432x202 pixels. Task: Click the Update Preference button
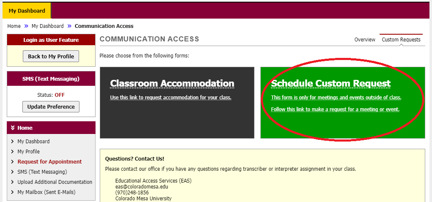click(51, 107)
